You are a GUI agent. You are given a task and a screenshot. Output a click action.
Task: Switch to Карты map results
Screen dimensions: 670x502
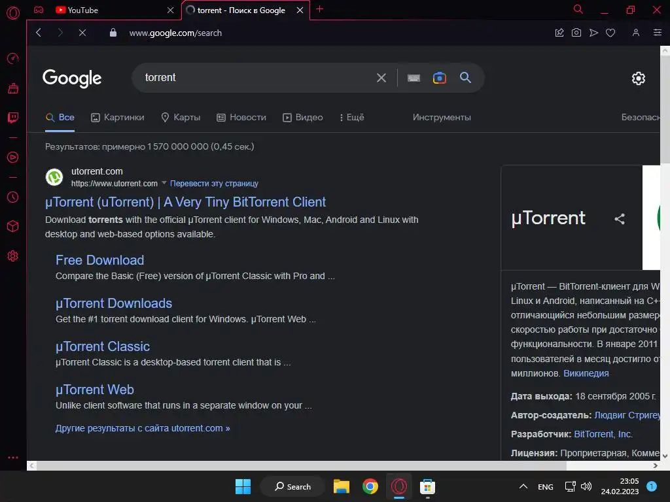pos(181,118)
